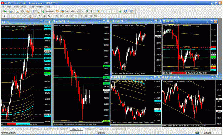Image resolution: width=223 pixels, height=135 pixels.
Task: Expand the Arrows drawing tools dropdown
Action: coord(50,16)
